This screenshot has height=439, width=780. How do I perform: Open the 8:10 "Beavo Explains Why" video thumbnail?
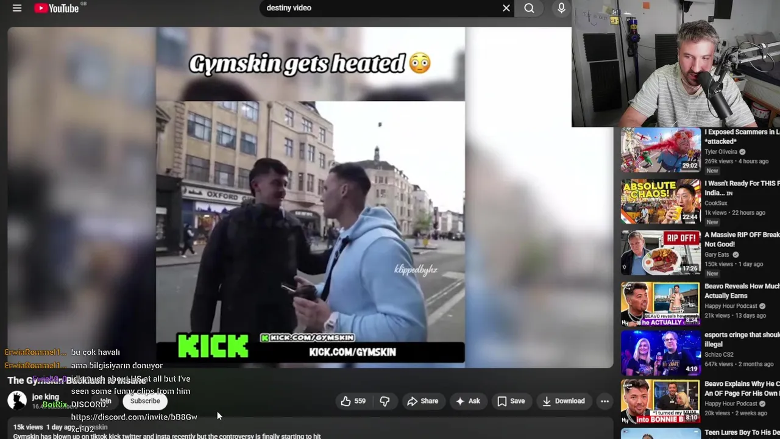(661, 402)
